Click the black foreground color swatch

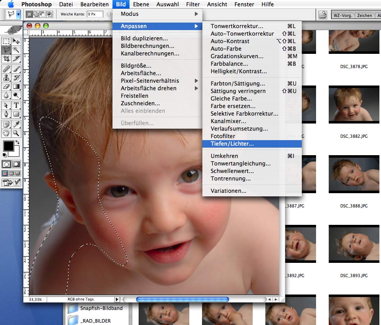tap(8, 146)
